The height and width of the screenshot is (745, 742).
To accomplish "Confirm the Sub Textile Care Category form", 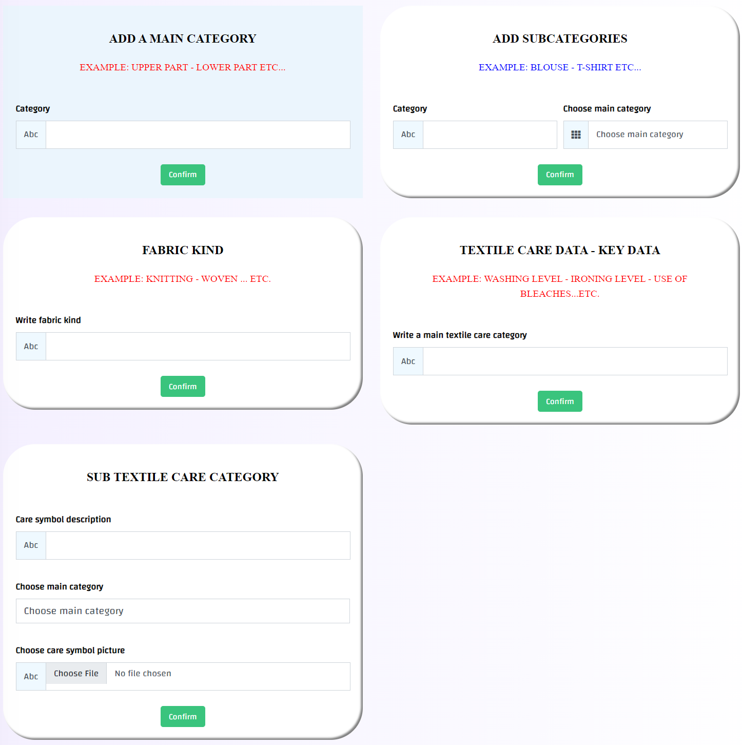I will (183, 717).
